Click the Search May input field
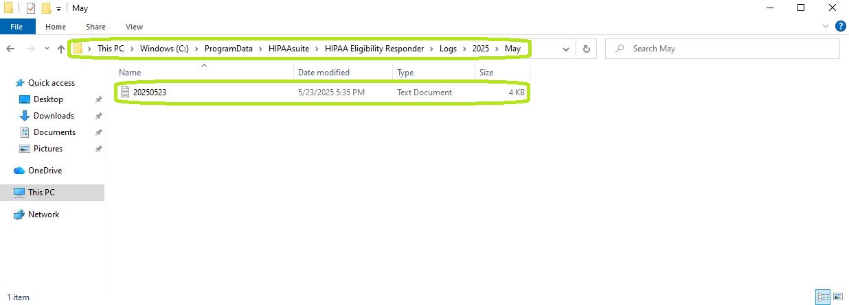The image size is (849, 305). click(x=723, y=49)
